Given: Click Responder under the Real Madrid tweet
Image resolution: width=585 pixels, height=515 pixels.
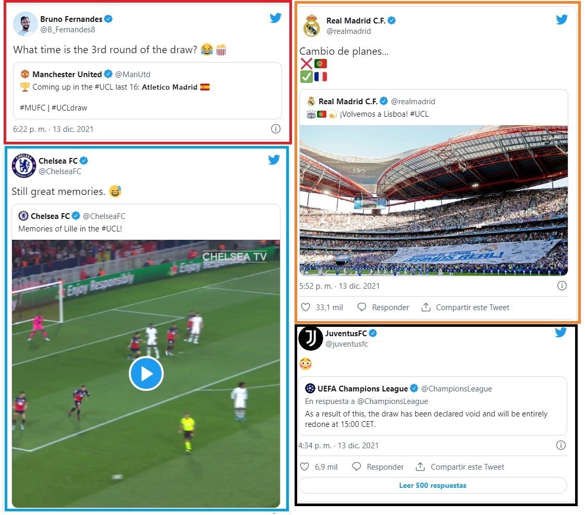Looking at the screenshot, I should click(383, 308).
